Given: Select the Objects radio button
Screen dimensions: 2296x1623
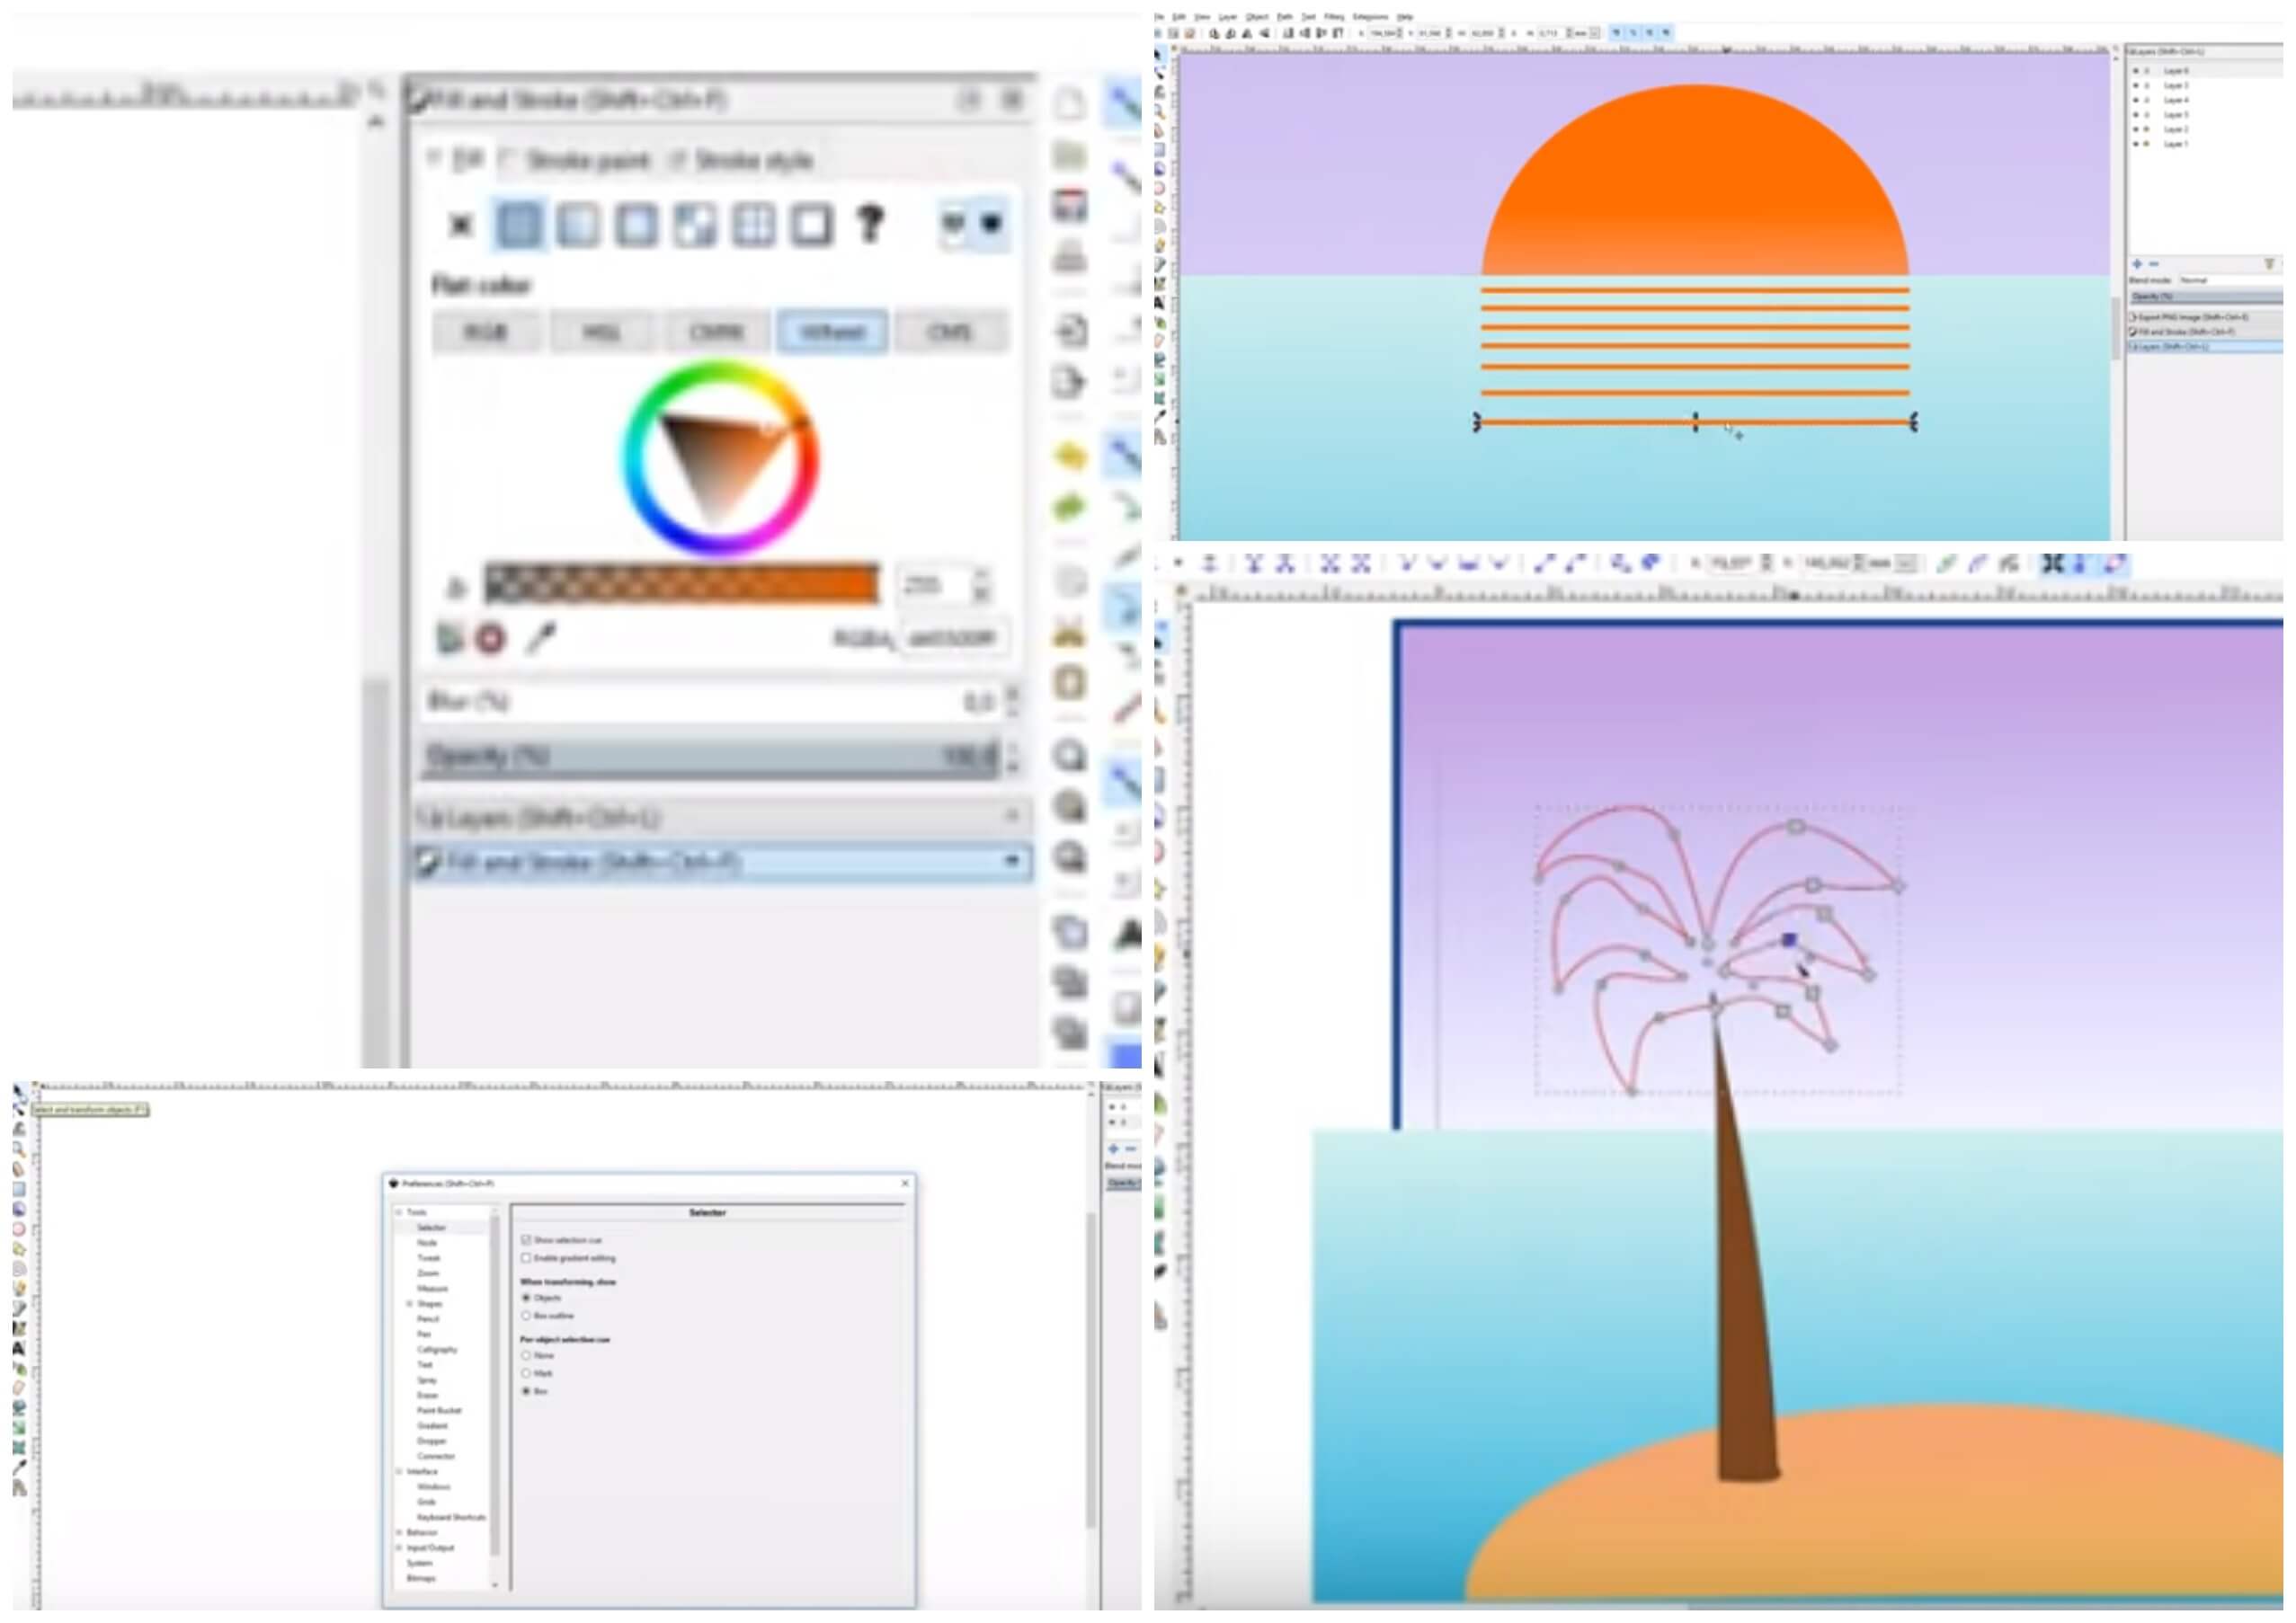Looking at the screenshot, I should pyautogui.click(x=526, y=1297).
